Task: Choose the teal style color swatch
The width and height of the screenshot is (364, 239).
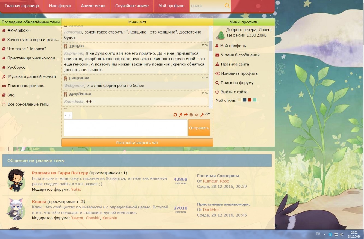Action: [x=254, y=100]
